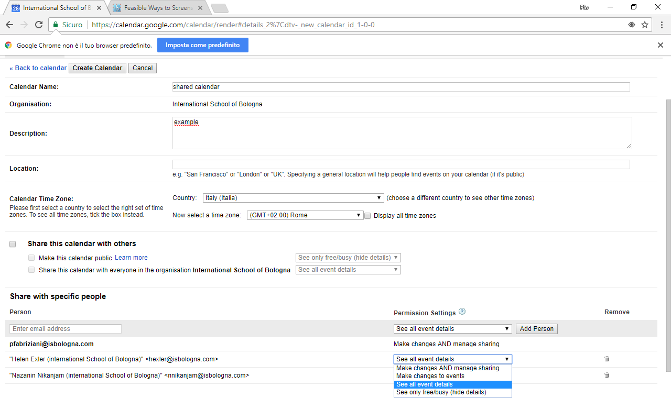This screenshot has height=398, width=671.
Task: Open permission settings help question icon
Action: (462, 312)
